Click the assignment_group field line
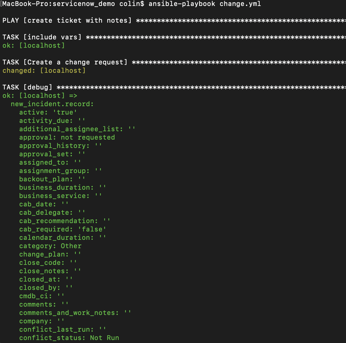Viewport: 346px width, 343px height. click(54, 171)
